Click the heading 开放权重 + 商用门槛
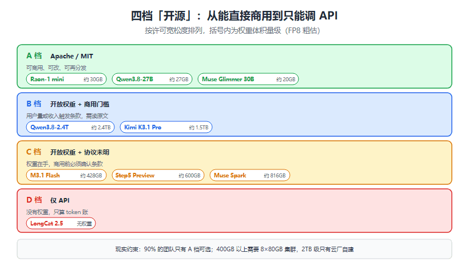 (80, 104)
